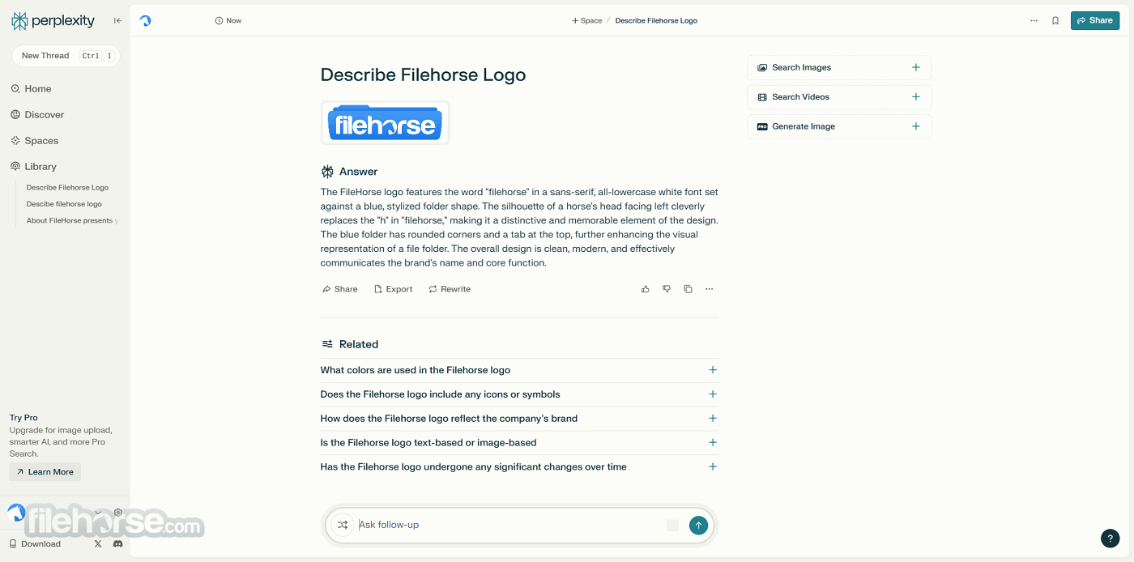The height and width of the screenshot is (562, 1134).
Task: Export the answer
Action: point(393,289)
